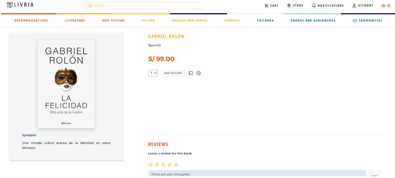Image resolution: width=395 pixels, height=178 pixels.
Task: Open the Recommendations category
Action: [x=31, y=21]
